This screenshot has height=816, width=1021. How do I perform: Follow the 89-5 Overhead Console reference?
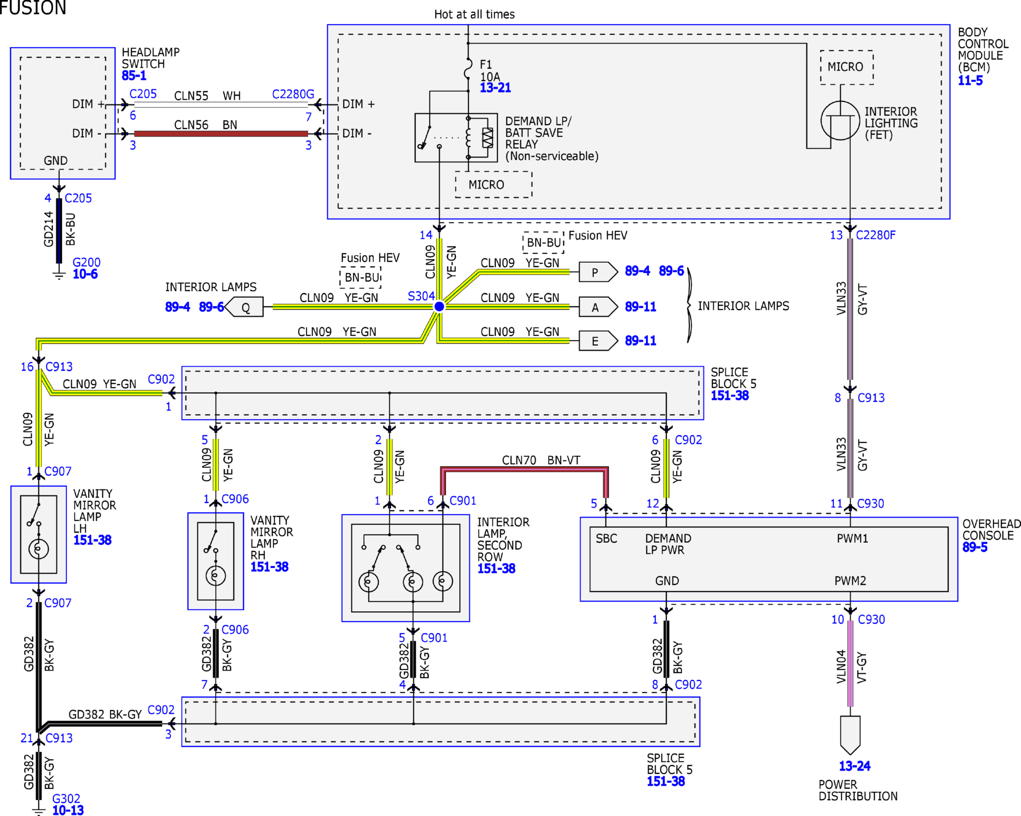(x=975, y=547)
